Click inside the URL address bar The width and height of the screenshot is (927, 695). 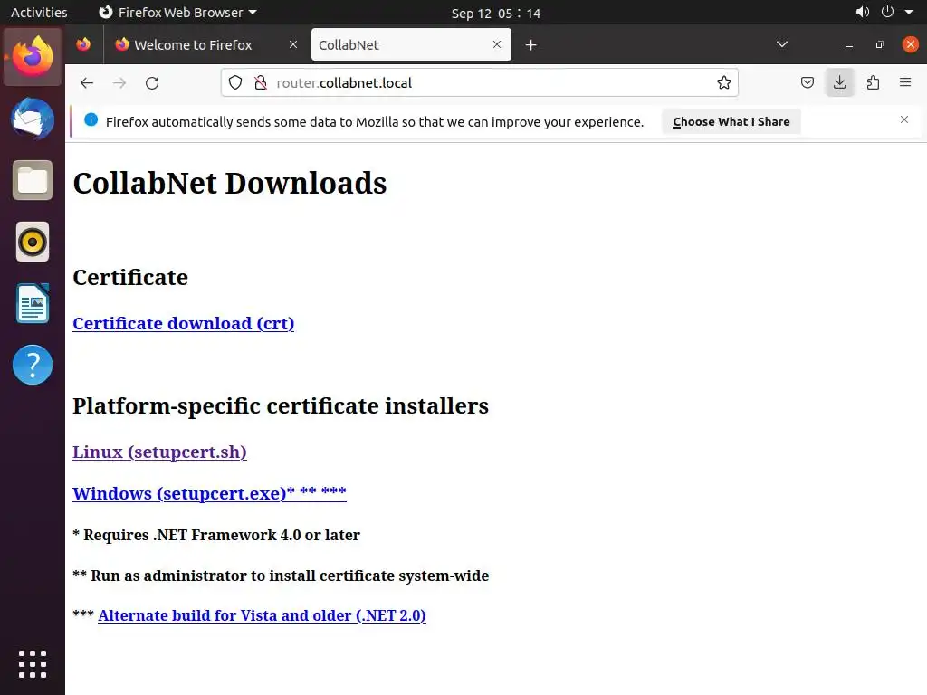489,83
